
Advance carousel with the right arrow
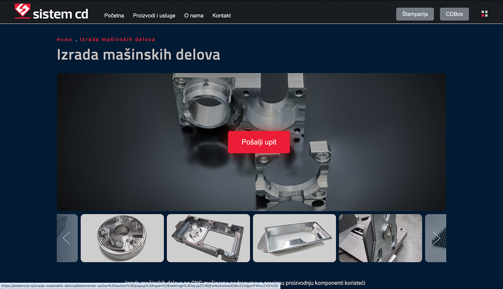point(436,238)
